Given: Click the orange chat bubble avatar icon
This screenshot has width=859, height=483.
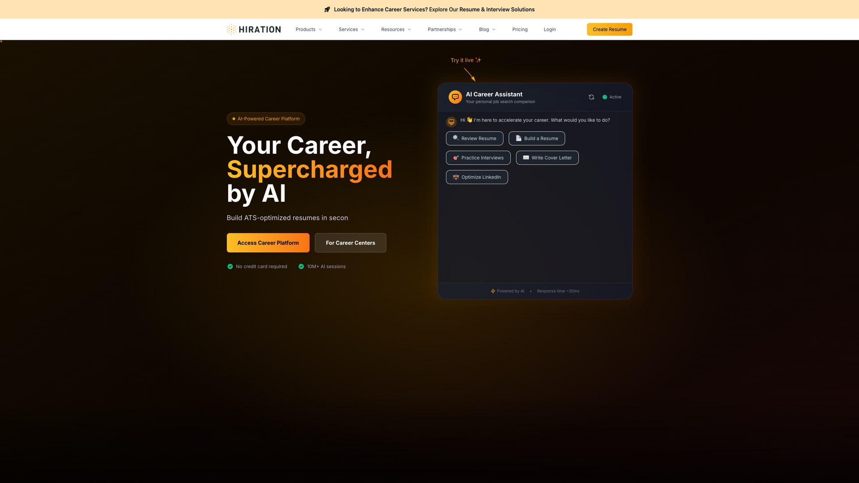Looking at the screenshot, I should pyautogui.click(x=455, y=97).
